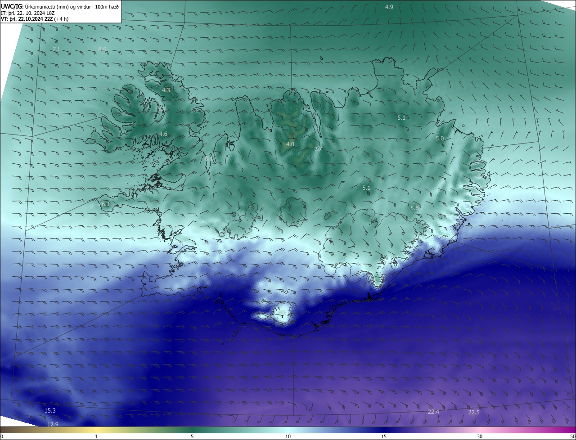This screenshot has height=440, width=576.
Task: Click the color scale tick labeled 30
Action: [x=480, y=436]
